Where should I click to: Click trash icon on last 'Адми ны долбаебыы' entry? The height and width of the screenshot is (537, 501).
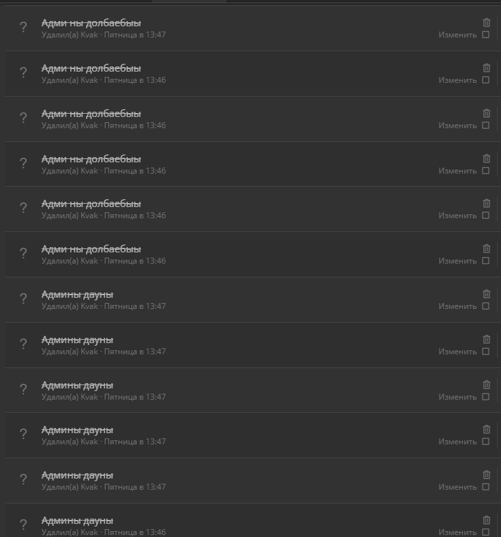pyautogui.click(x=487, y=248)
